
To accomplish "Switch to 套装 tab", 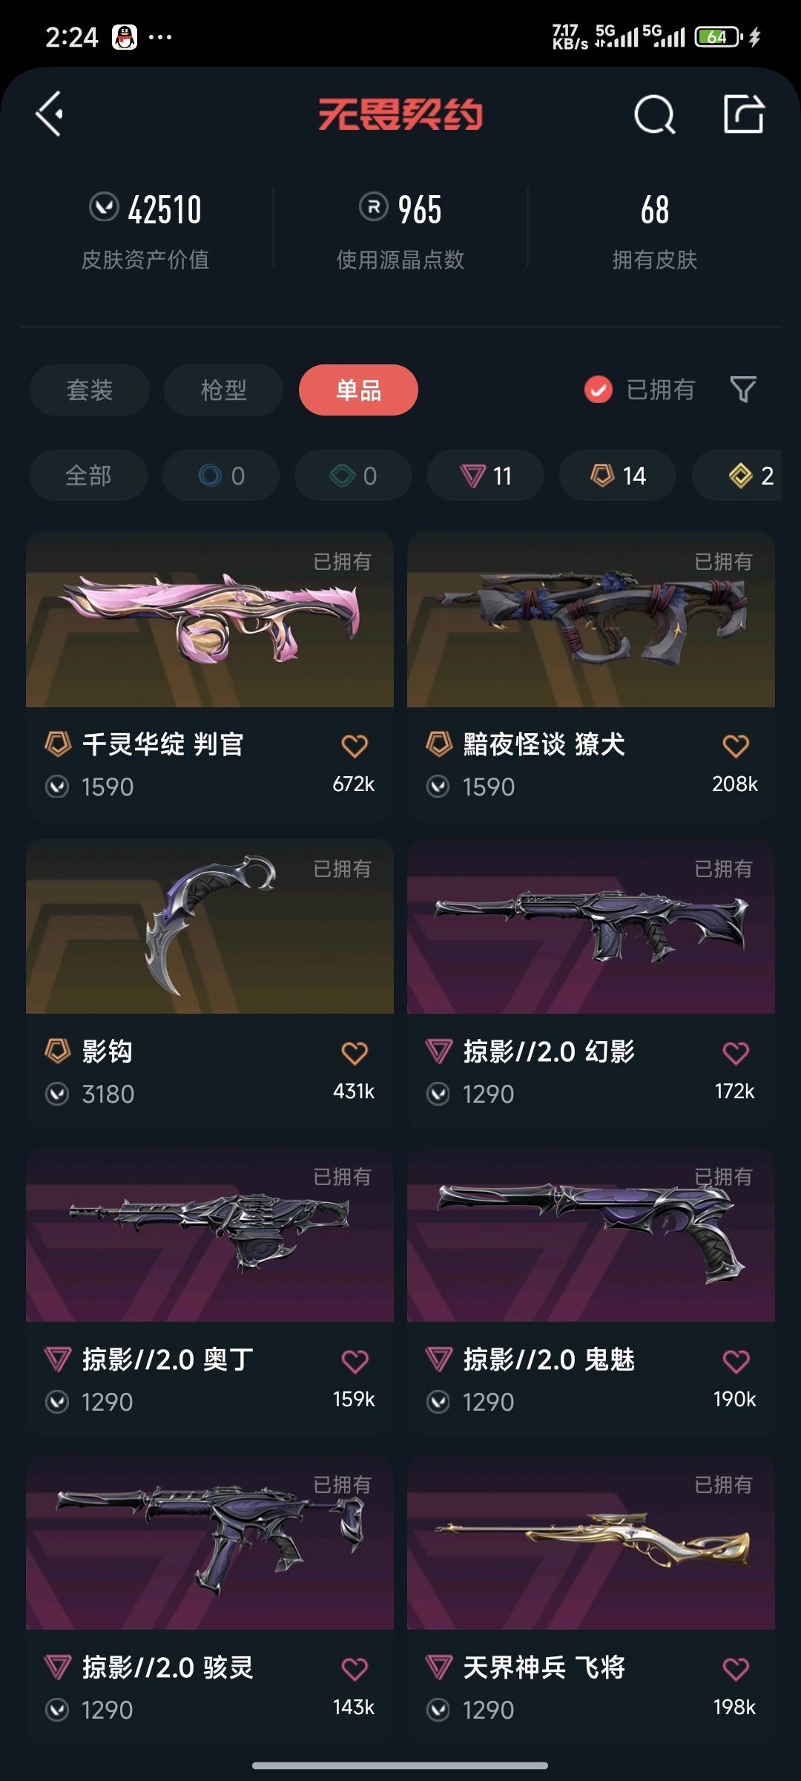I will [x=90, y=390].
